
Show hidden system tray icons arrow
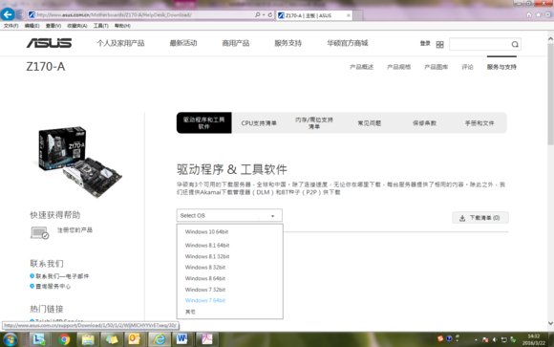pos(476,340)
